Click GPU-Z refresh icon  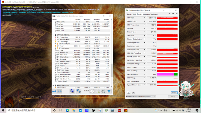(173, 14)
